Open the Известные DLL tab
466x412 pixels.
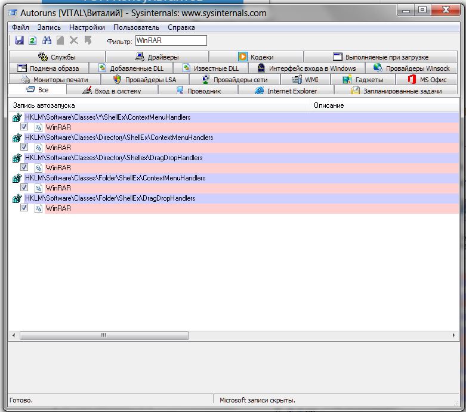(x=211, y=68)
